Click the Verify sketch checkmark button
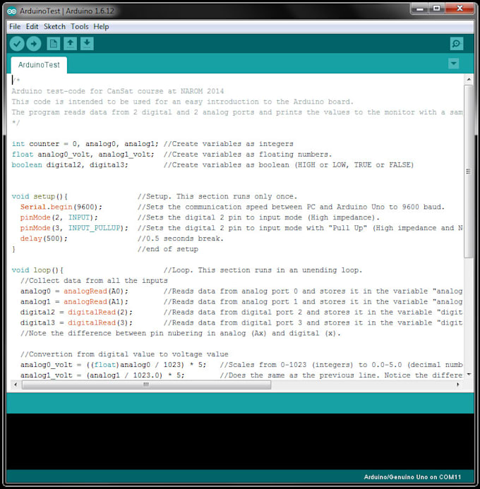This screenshot has width=480, height=489. pos(17,44)
